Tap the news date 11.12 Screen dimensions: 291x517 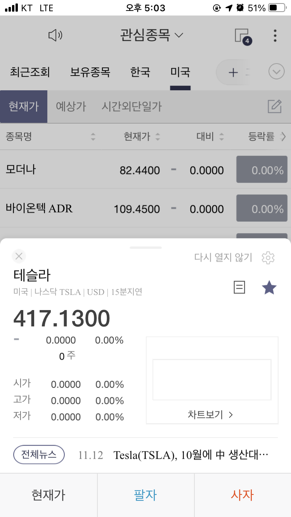click(x=91, y=455)
